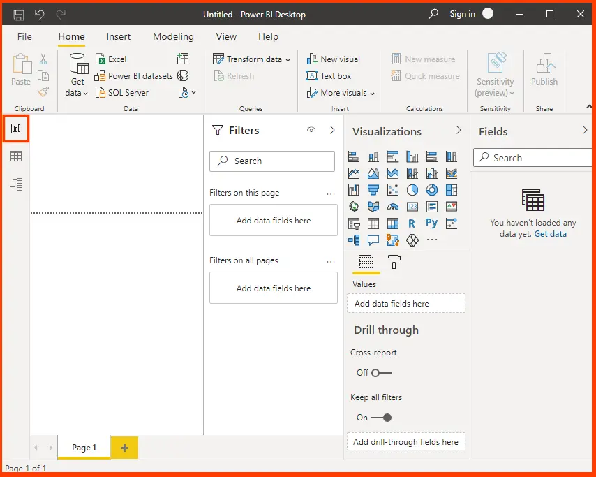The width and height of the screenshot is (596, 477).
Task: Select the Waterfall chart visual
Action: [354, 190]
